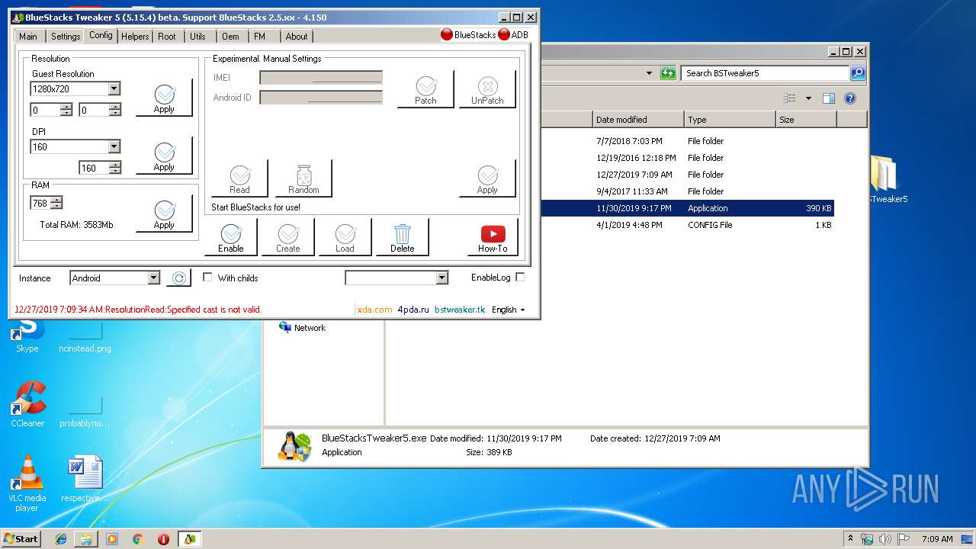Switch to the Settings tab
Image resolution: width=976 pixels, height=549 pixels.
click(x=66, y=36)
